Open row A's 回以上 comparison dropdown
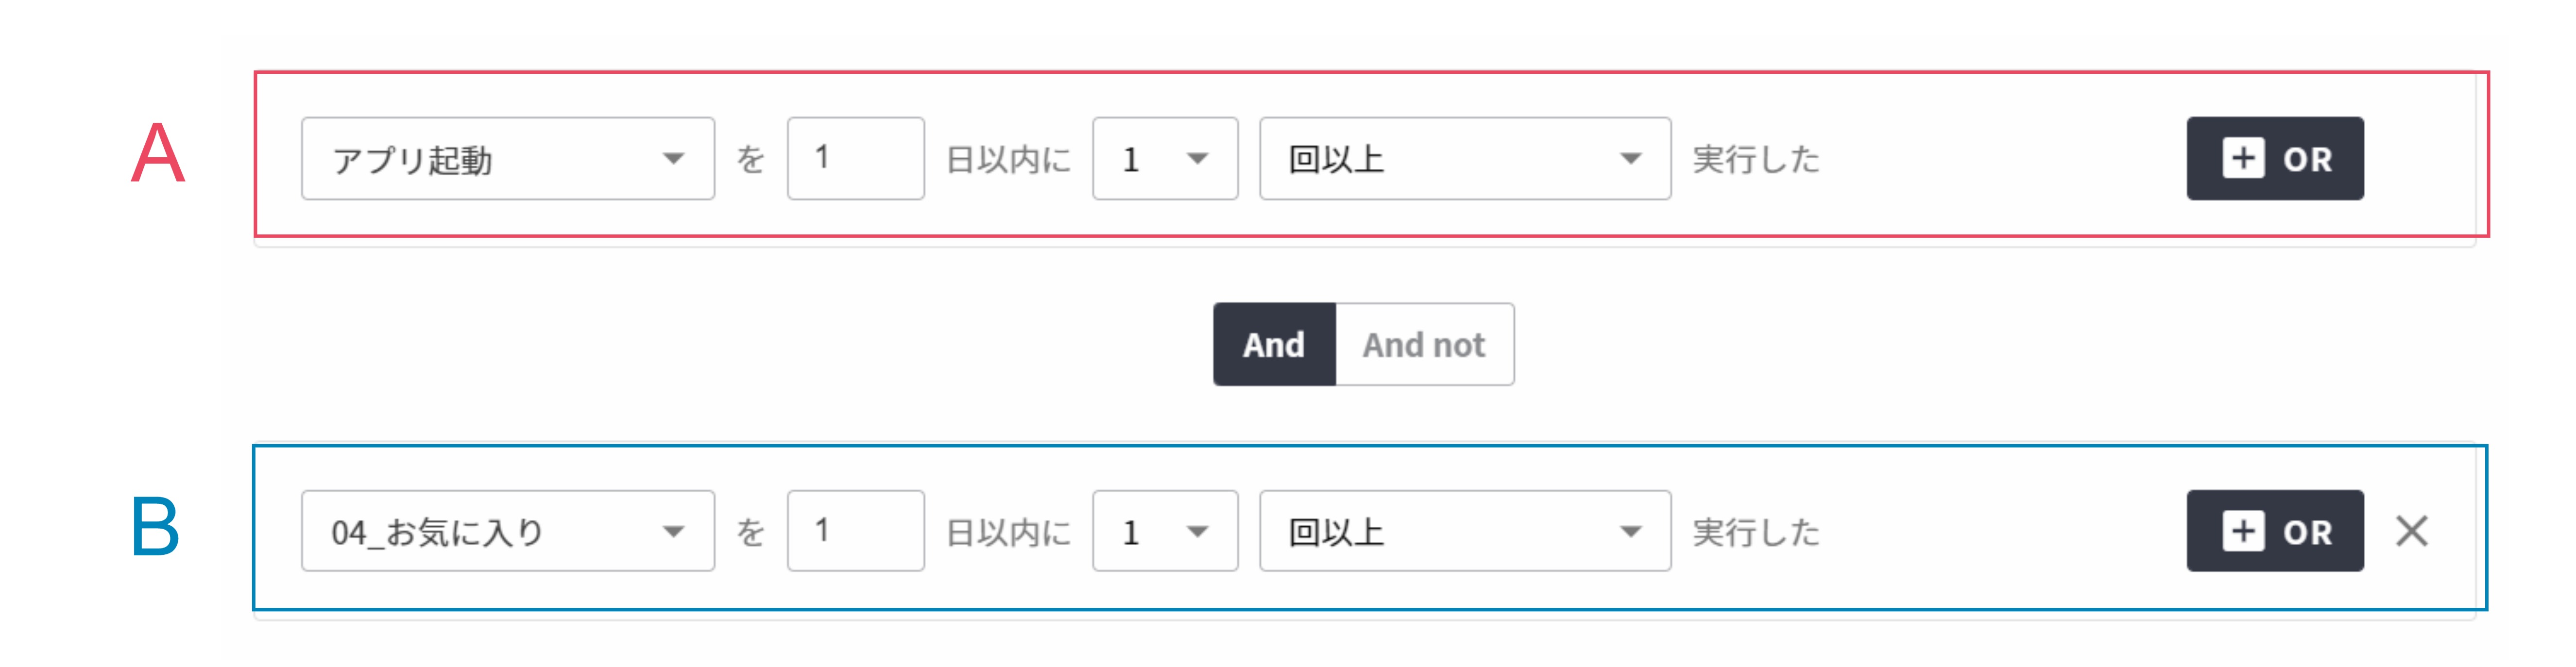Viewport: 2576px width, 667px height. point(1465,158)
